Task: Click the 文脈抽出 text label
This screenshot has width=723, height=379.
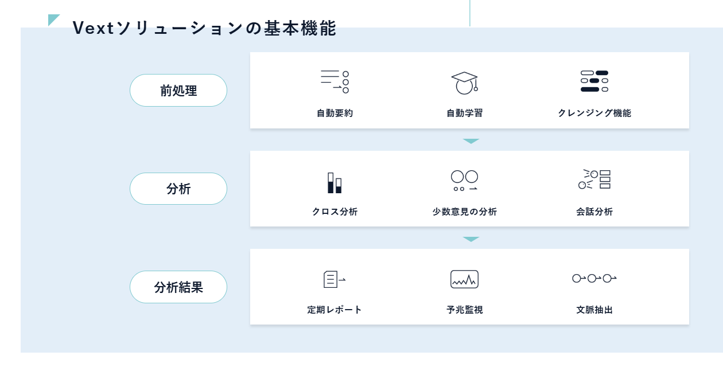Action: tap(594, 310)
